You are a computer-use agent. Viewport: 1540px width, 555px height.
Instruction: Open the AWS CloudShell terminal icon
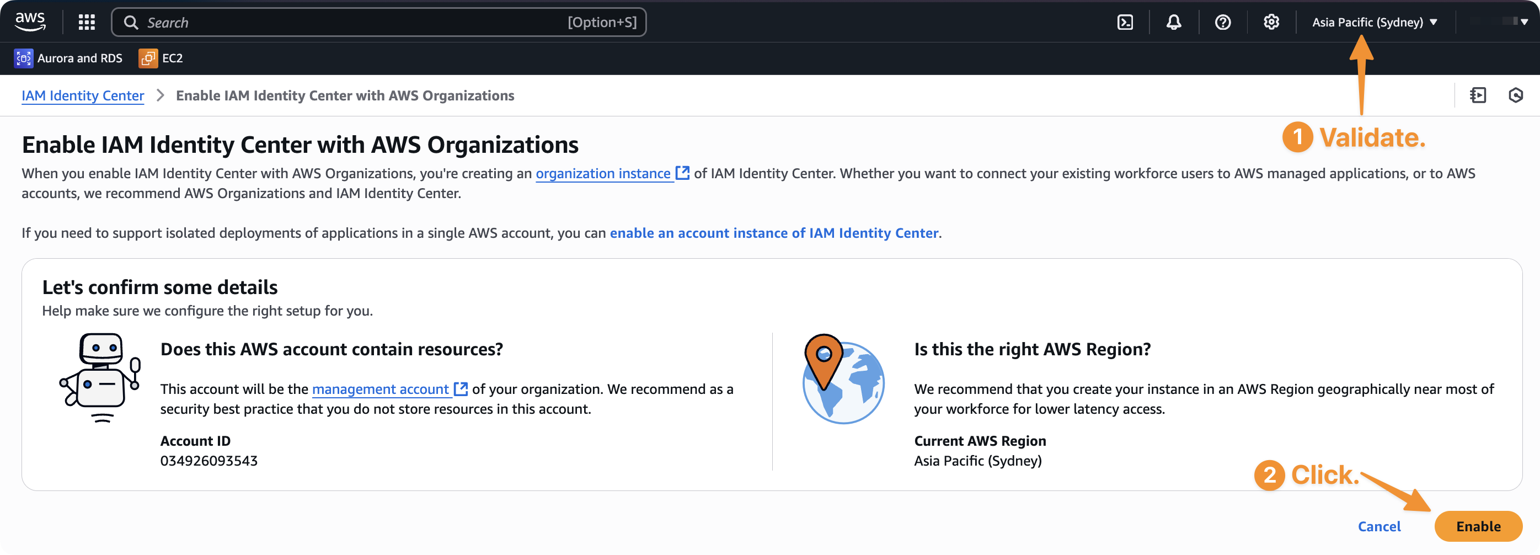pos(1126,22)
